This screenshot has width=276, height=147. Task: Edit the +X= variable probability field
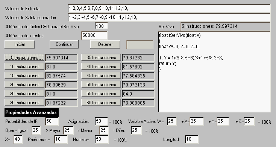tap(197, 121)
